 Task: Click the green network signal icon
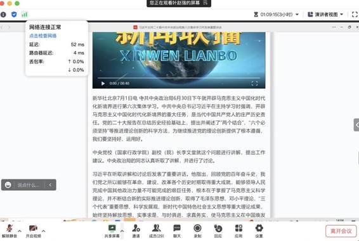click(25, 15)
